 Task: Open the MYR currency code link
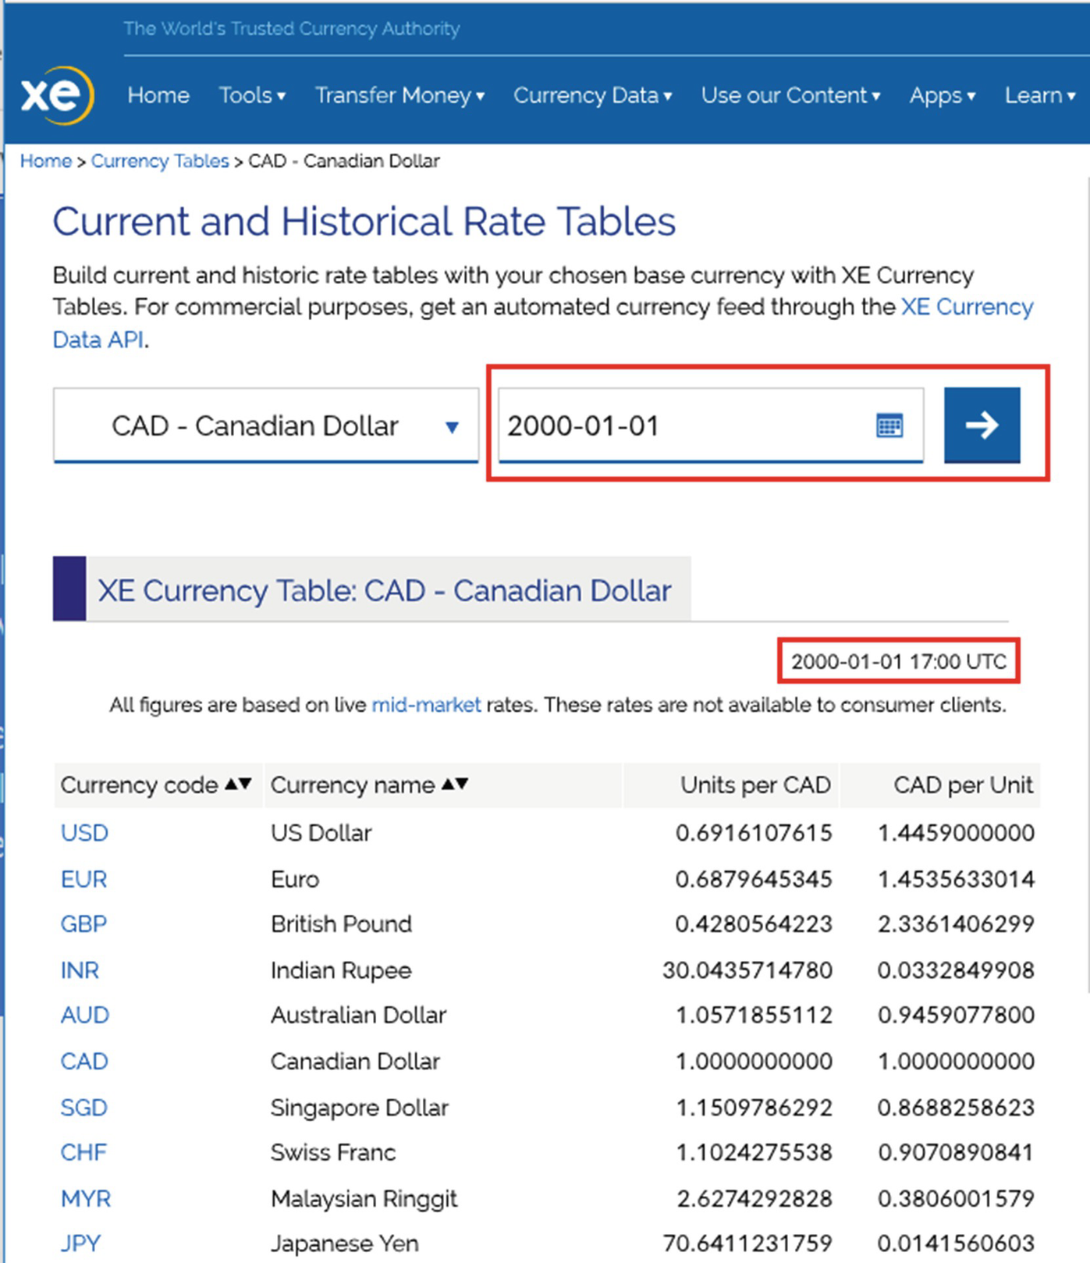pyautogui.click(x=86, y=1199)
